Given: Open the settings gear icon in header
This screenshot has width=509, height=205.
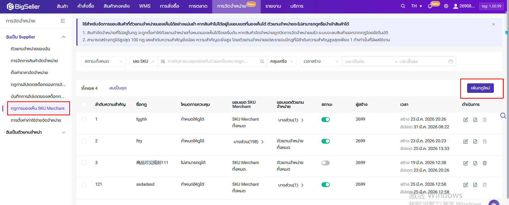Looking at the screenshot, I should (x=446, y=6).
